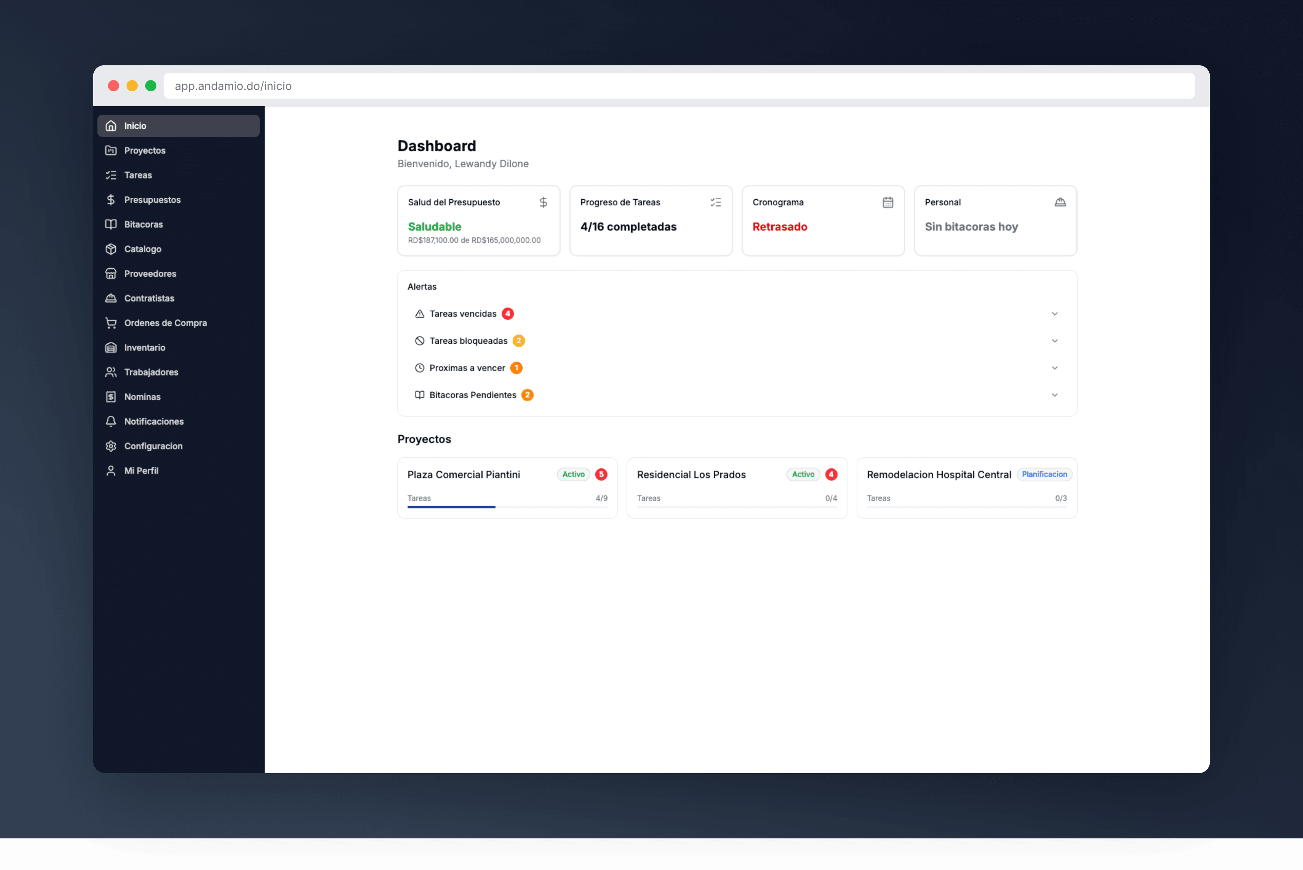The image size is (1303, 870).
Task: Go to Inicio in the sidebar
Action: coord(178,126)
